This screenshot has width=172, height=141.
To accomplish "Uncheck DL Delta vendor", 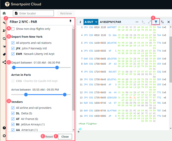I will point(13,113).
